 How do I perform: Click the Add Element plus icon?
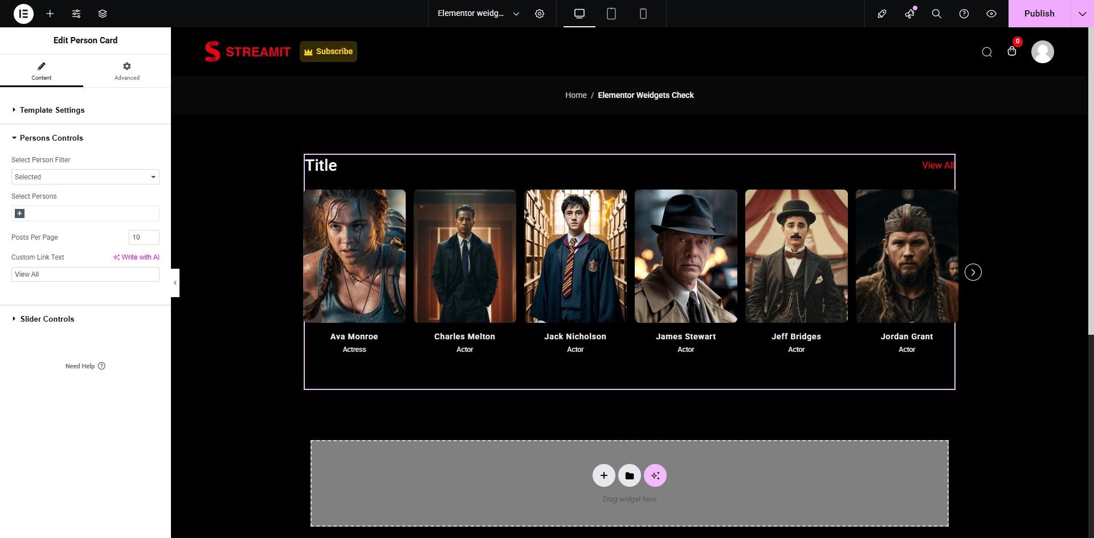click(50, 14)
